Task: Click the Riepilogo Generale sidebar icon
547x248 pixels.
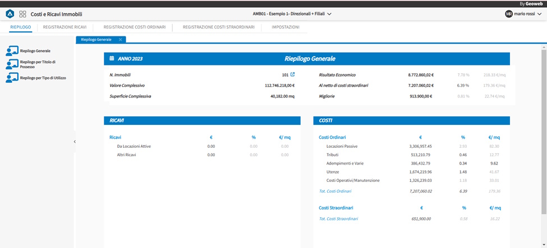Action: 12,52
